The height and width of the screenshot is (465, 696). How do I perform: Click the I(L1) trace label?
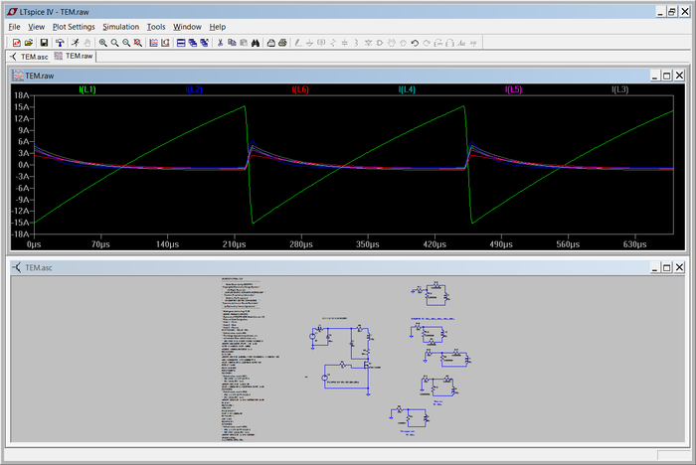click(87, 89)
